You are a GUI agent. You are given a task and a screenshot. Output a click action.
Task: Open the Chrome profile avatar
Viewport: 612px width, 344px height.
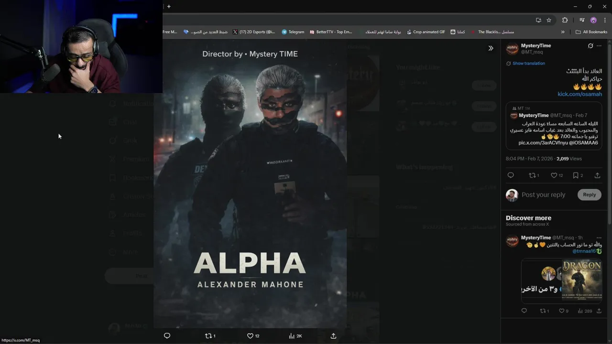click(x=593, y=20)
